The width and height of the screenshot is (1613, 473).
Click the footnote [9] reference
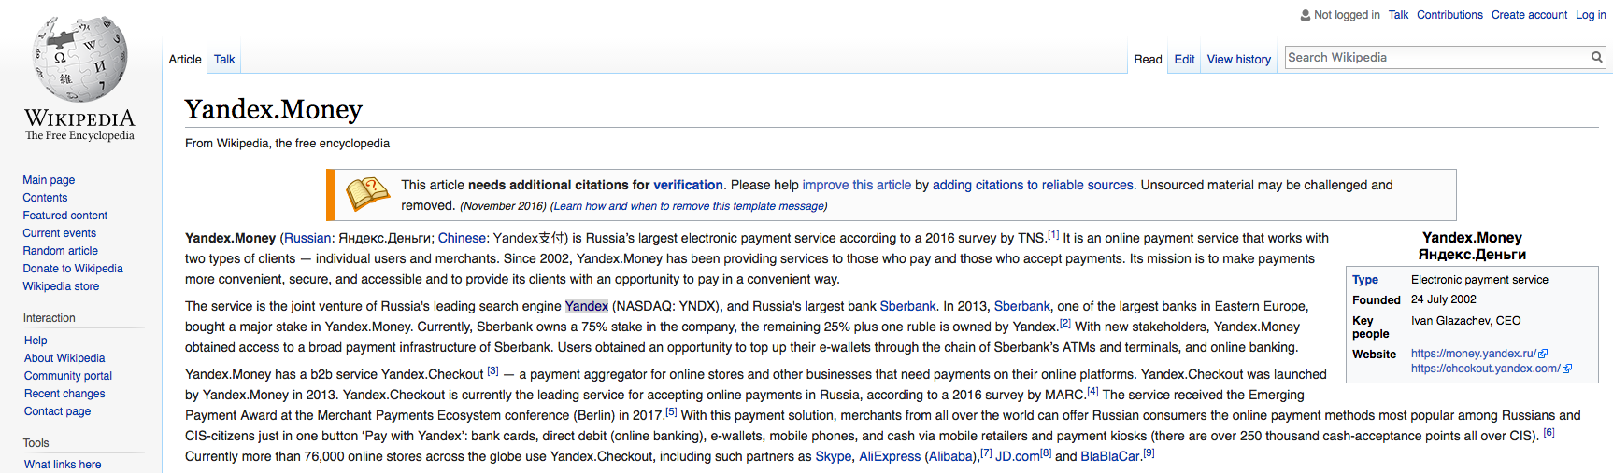(x=1149, y=453)
